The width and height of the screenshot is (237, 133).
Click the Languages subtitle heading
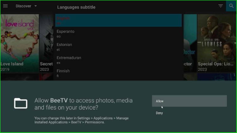tap(76, 7)
